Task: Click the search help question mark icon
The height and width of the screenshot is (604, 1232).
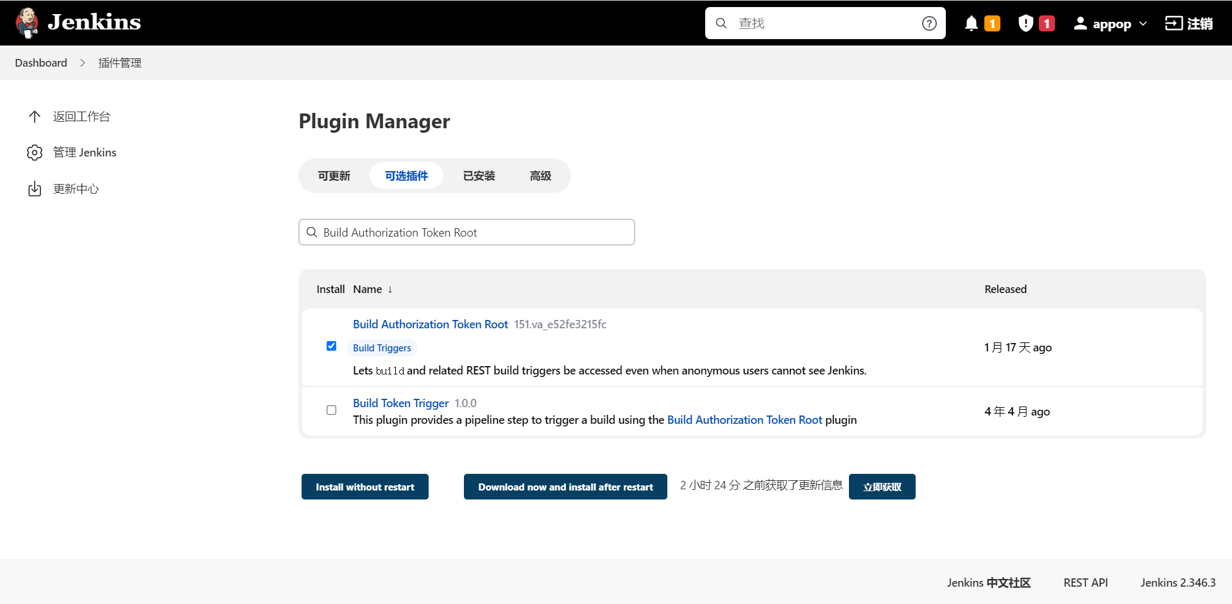Action: point(929,24)
